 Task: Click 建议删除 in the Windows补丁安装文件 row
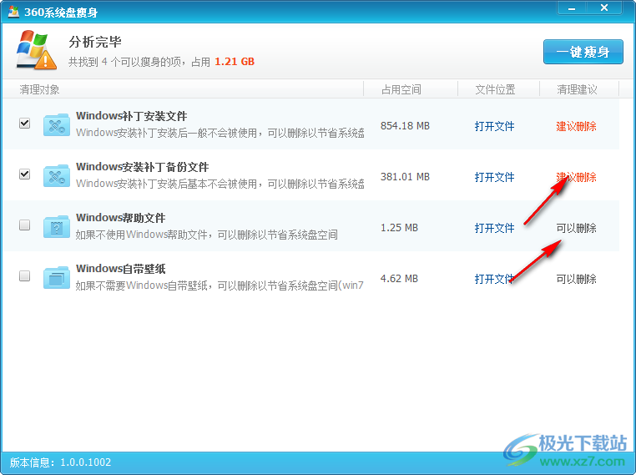577,126
